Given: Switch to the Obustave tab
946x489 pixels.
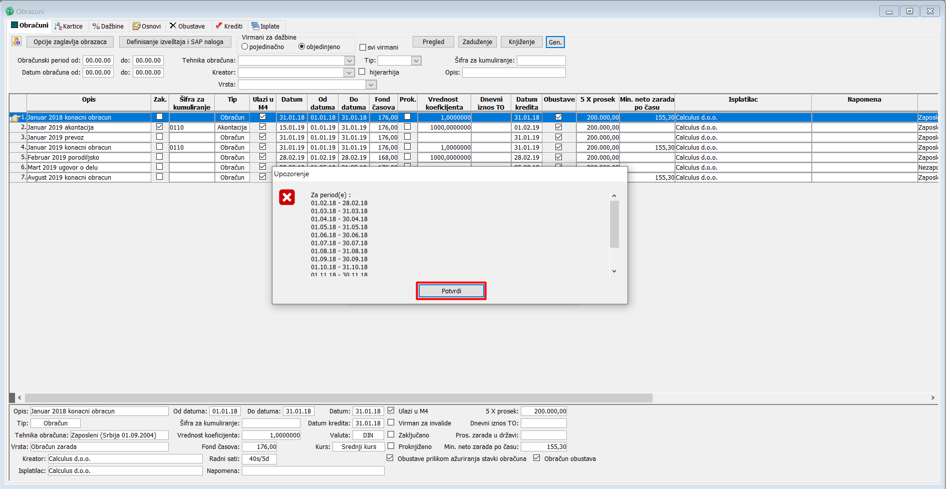Looking at the screenshot, I should [x=187, y=26].
